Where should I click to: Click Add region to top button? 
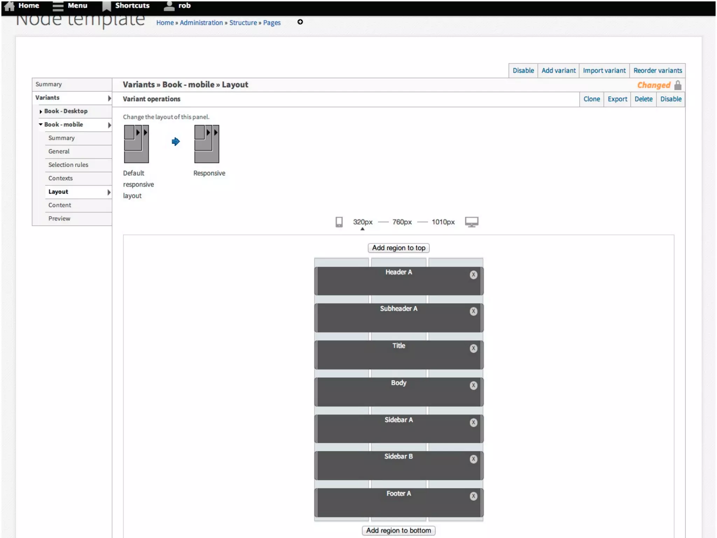(398, 248)
